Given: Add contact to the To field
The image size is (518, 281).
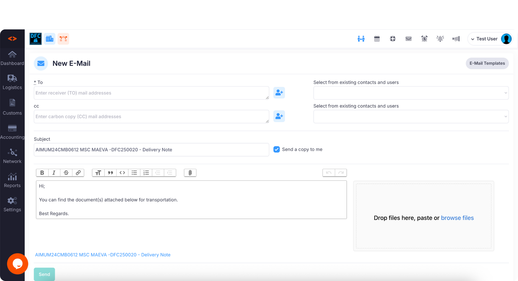Looking at the screenshot, I should pos(279,93).
